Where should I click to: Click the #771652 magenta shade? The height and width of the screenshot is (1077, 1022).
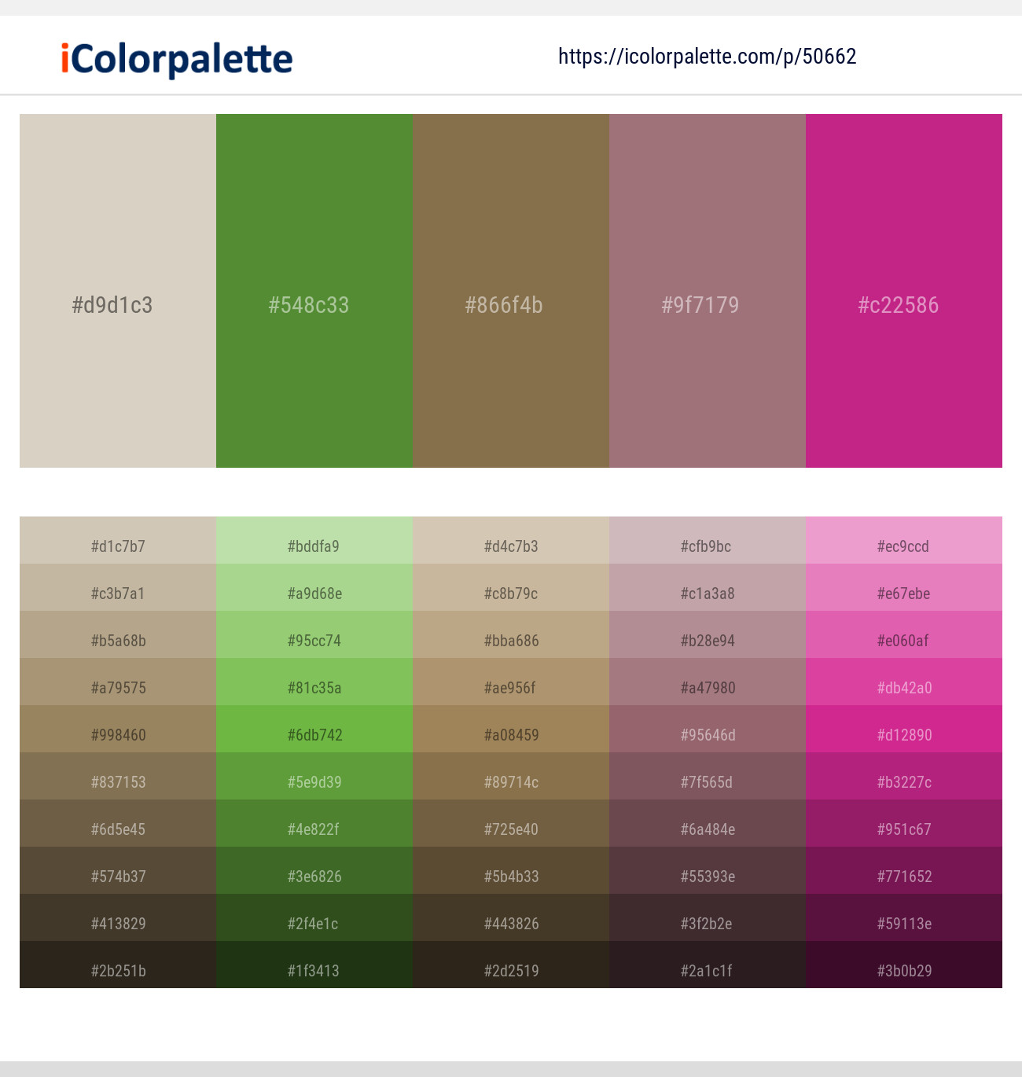coord(903,877)
